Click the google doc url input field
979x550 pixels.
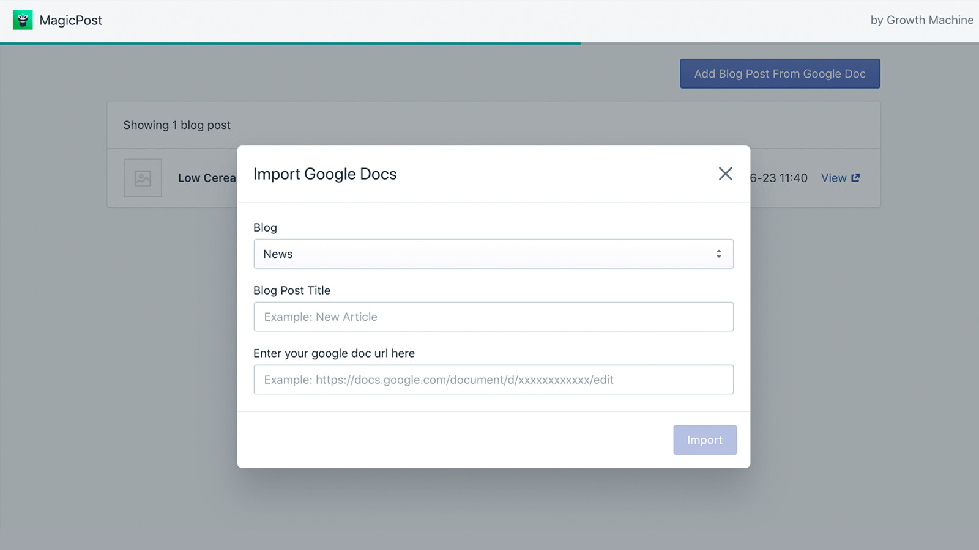point(493,380)
